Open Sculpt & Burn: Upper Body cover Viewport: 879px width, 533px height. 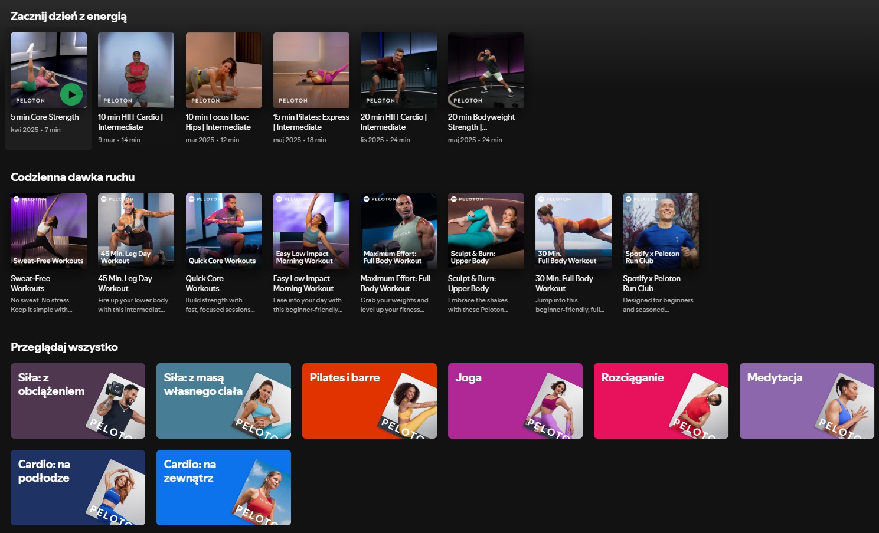[486, 231]
